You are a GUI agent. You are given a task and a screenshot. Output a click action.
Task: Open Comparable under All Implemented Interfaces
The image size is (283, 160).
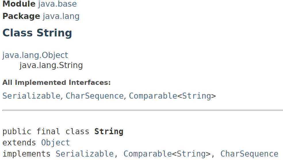point(153,96)
